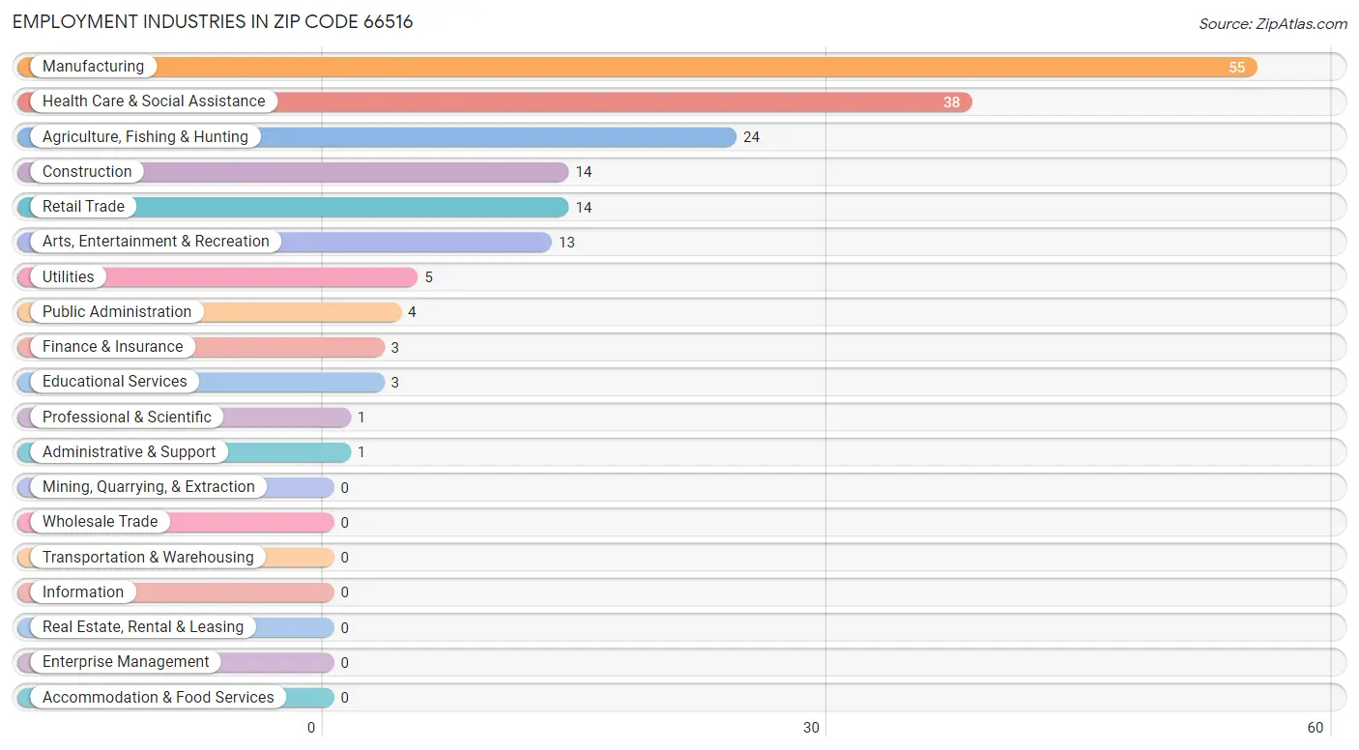The height and width of the screenshot is (750, 1359).
Task: Click the Real Estate, Rental & Leasing label
Action: click(x=143, y=627)
